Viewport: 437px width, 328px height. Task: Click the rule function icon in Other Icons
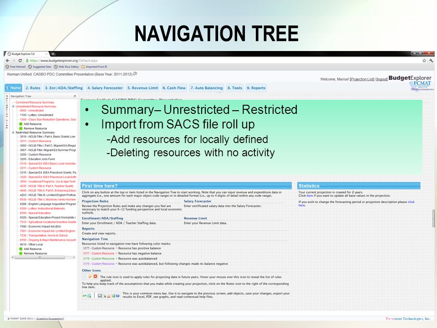85,277
